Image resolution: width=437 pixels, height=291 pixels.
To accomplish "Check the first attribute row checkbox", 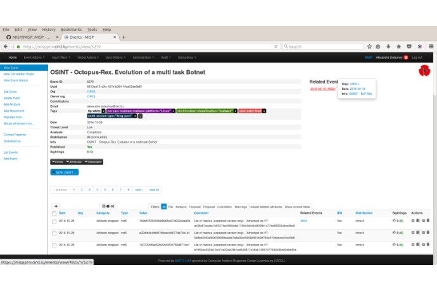I will coord(54,221).
